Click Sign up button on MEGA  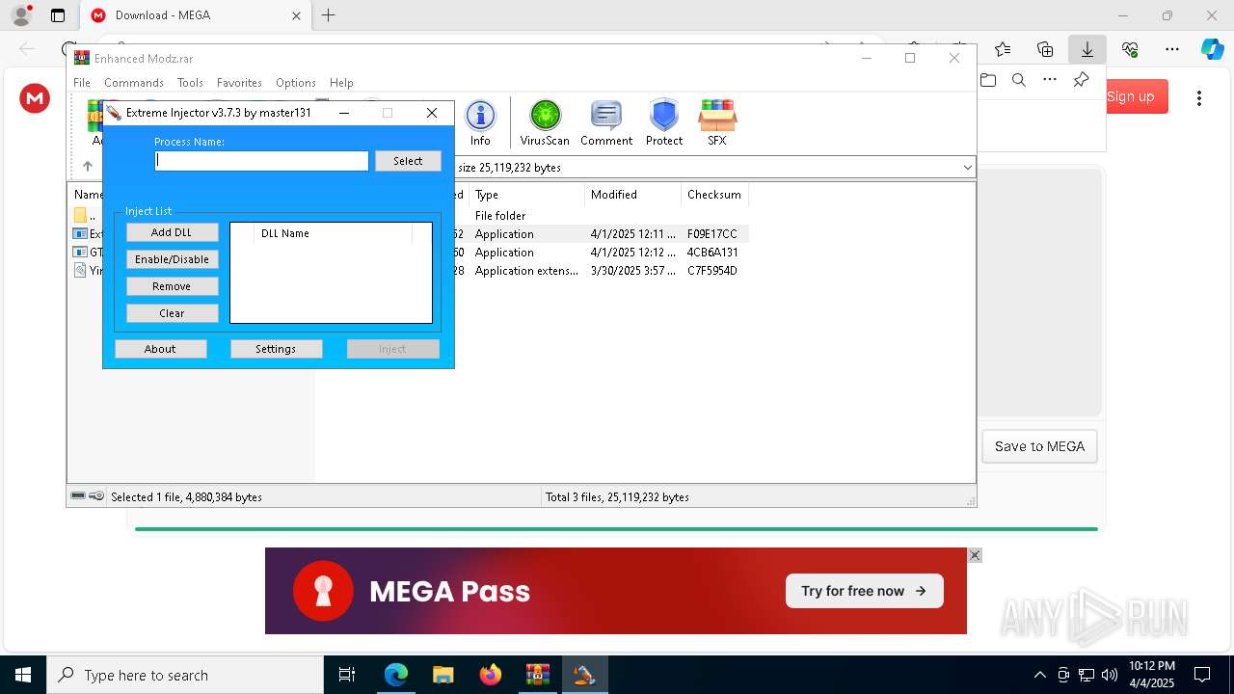coord(1130,96)
